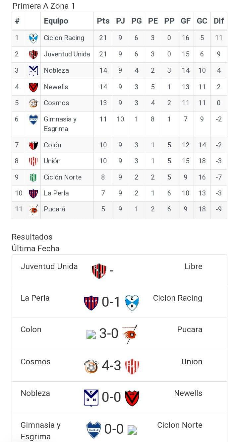Screen dimensions: 235x442
Task: Click the Newells crest in standings table
Action: 33,87
